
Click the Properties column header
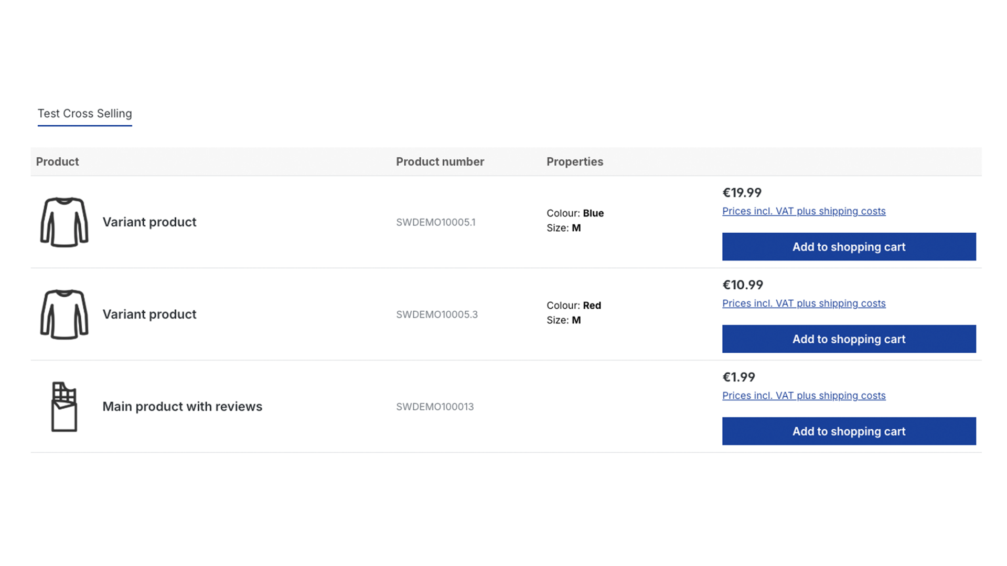tap(574, 162)
